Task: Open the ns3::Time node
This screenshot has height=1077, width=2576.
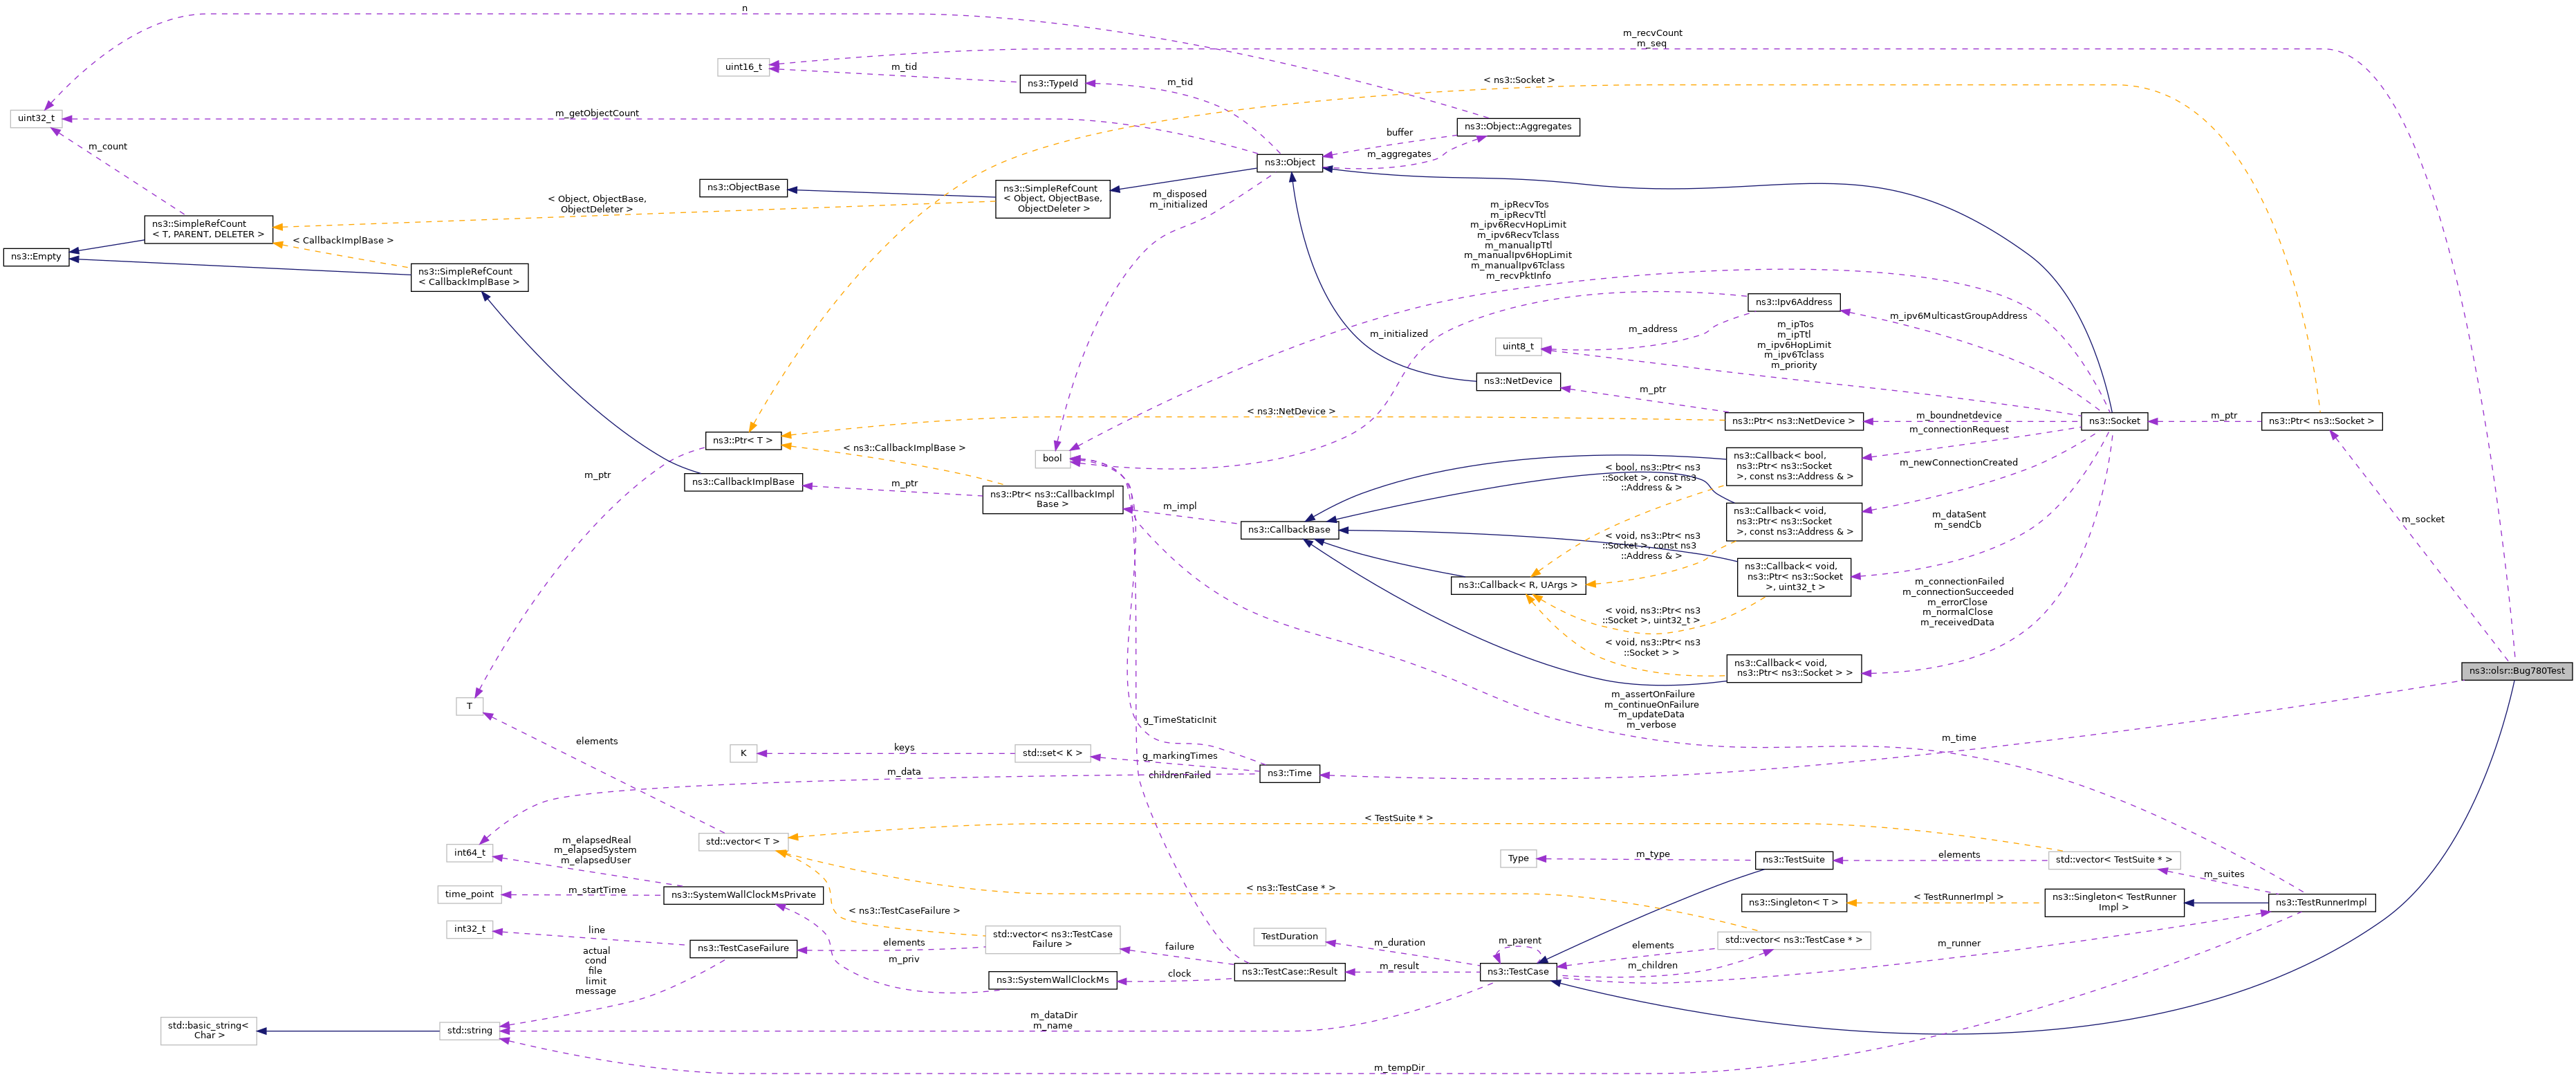Action: click(x=1289, y=773)
